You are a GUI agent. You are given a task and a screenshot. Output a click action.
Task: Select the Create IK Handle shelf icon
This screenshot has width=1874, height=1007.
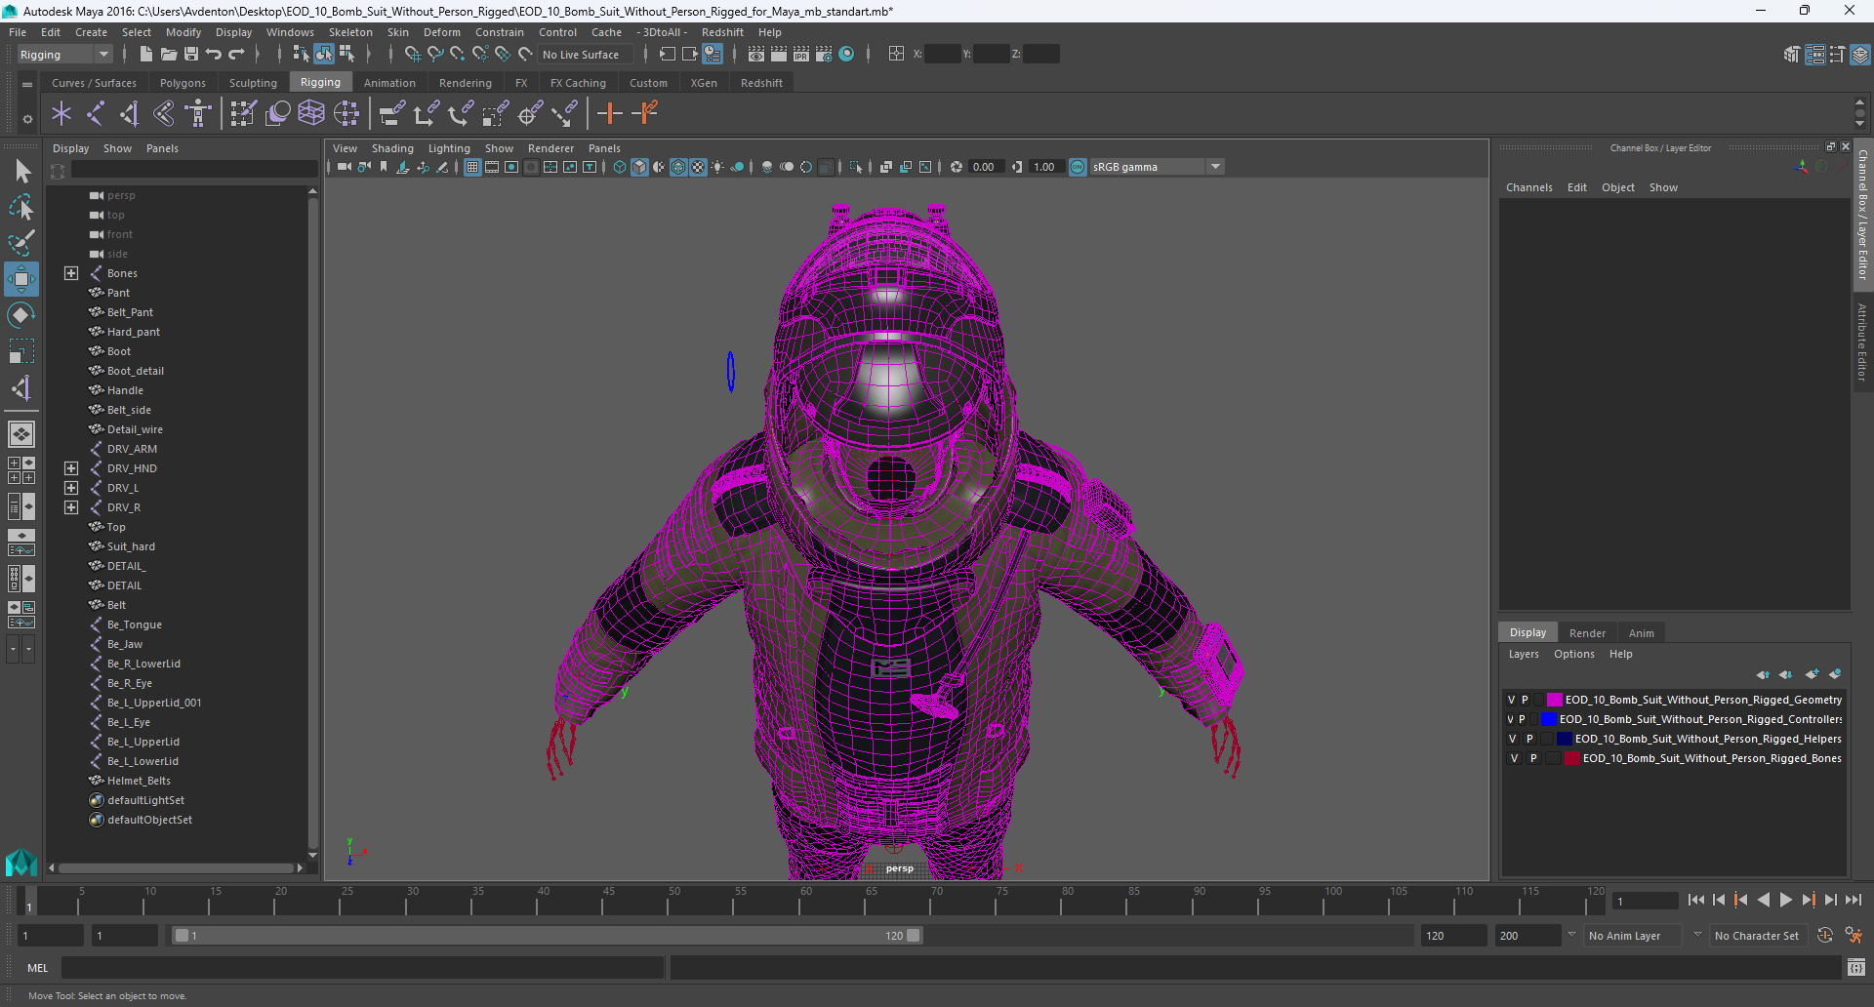point(164,114)
